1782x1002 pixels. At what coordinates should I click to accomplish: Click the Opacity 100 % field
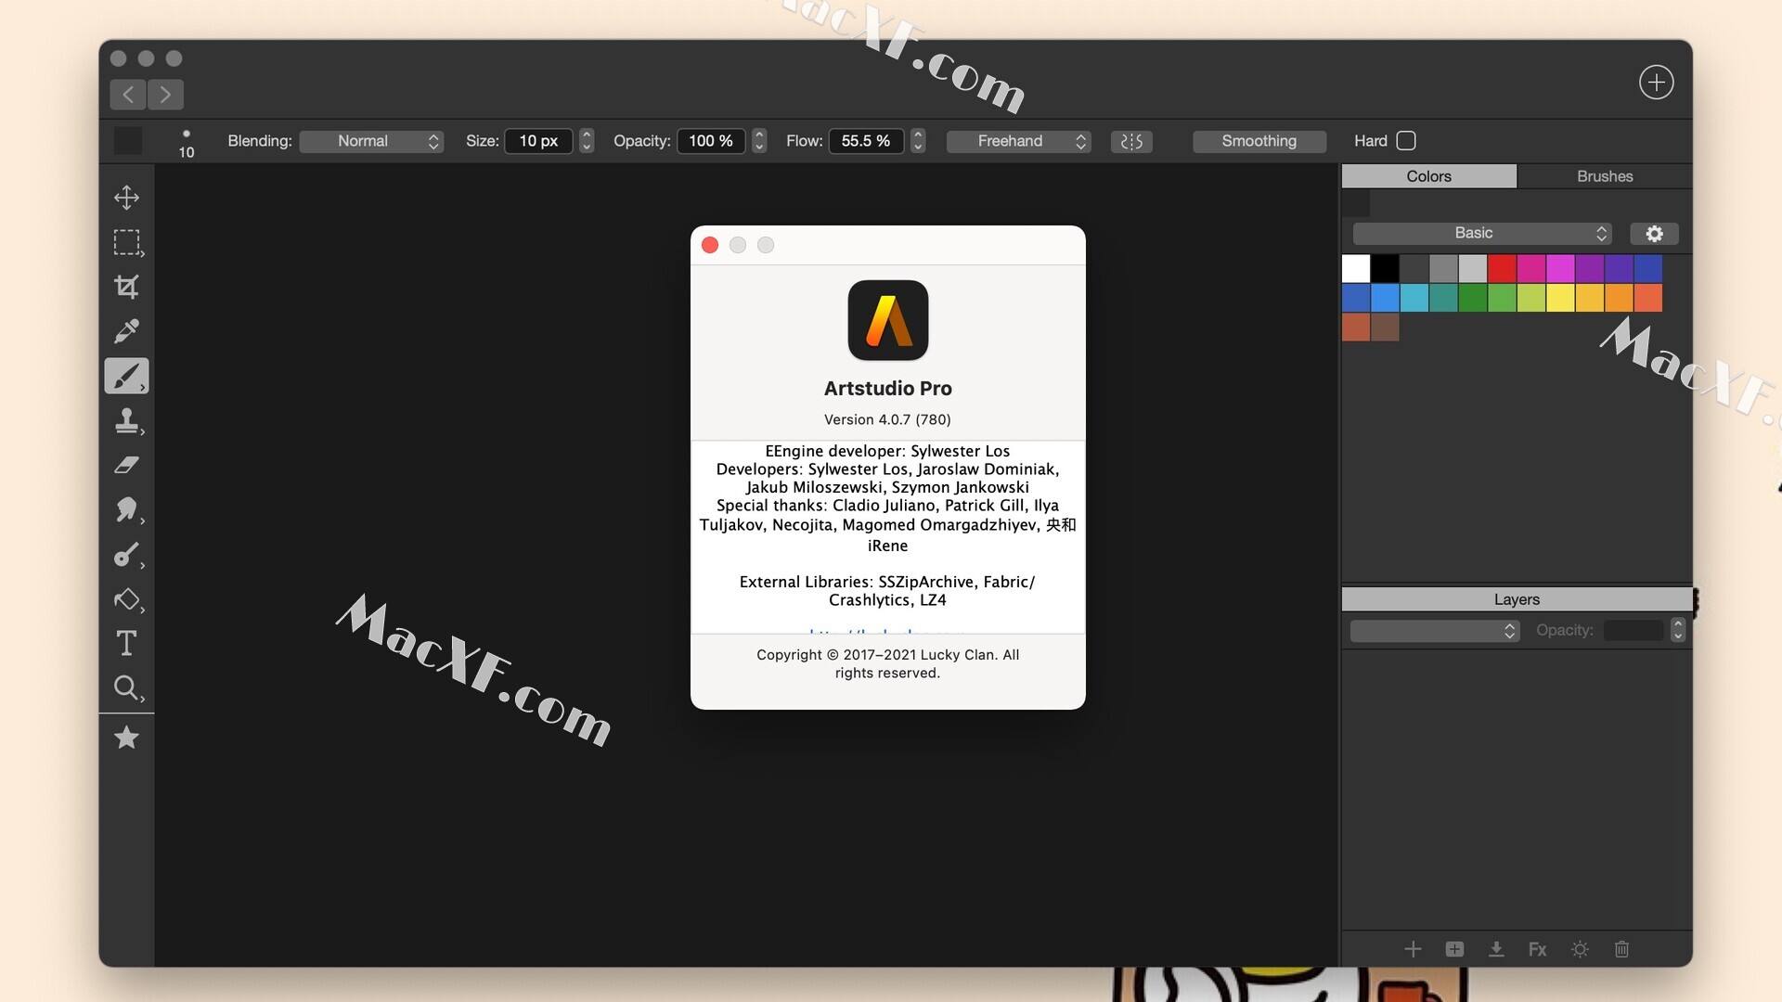[711, 141]
